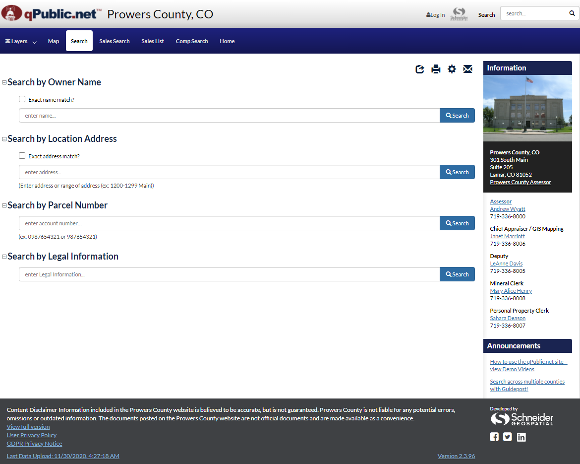This screenshot has height=464, width=580.
Task: Open the Facebook icon in the footer
Action: [494, 437]
